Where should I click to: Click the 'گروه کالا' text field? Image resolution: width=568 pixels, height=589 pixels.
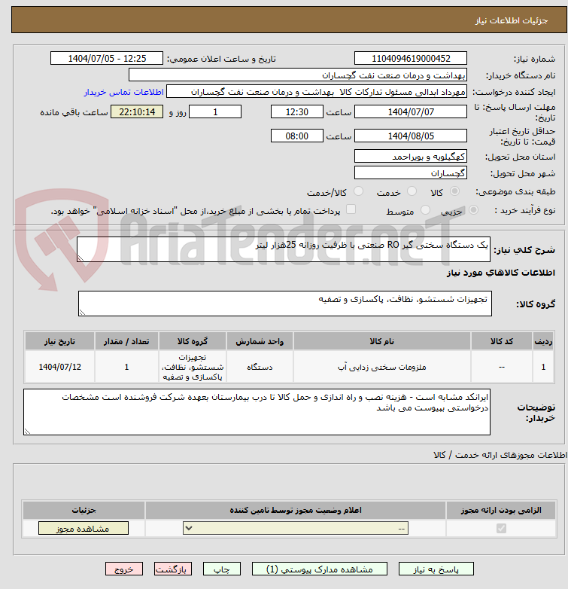tap(284, 304)
